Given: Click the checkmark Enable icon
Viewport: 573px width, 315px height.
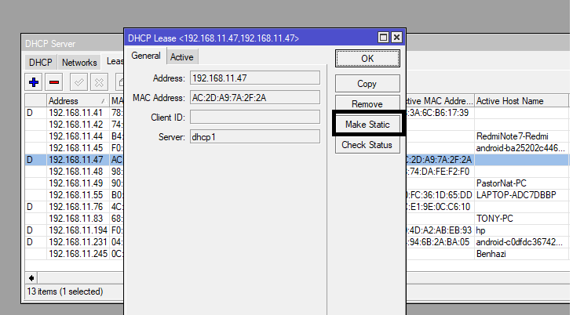Looking at the screenshot, I should coord(78,81).
